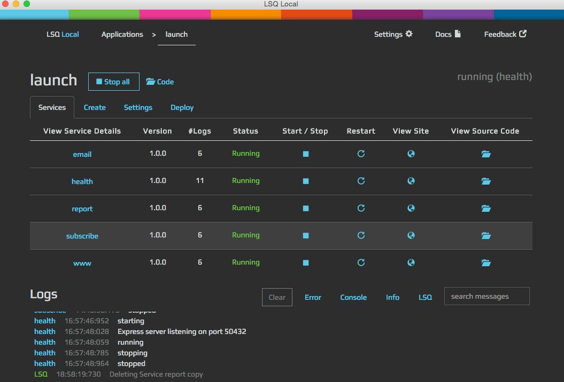Toggle the Info log filter

click(x=392, y=297)
